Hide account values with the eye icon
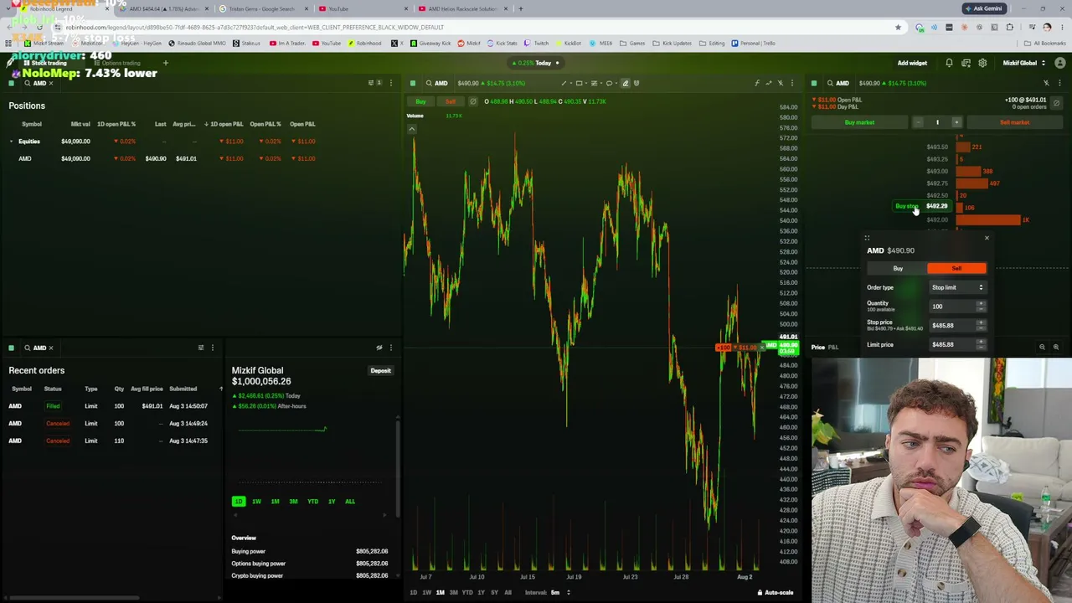This screenshot has width=1072, height=603. click(379, 348)
